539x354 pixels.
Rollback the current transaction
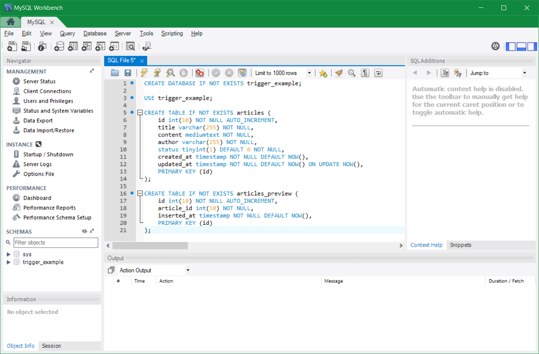[x=229, y=73]
